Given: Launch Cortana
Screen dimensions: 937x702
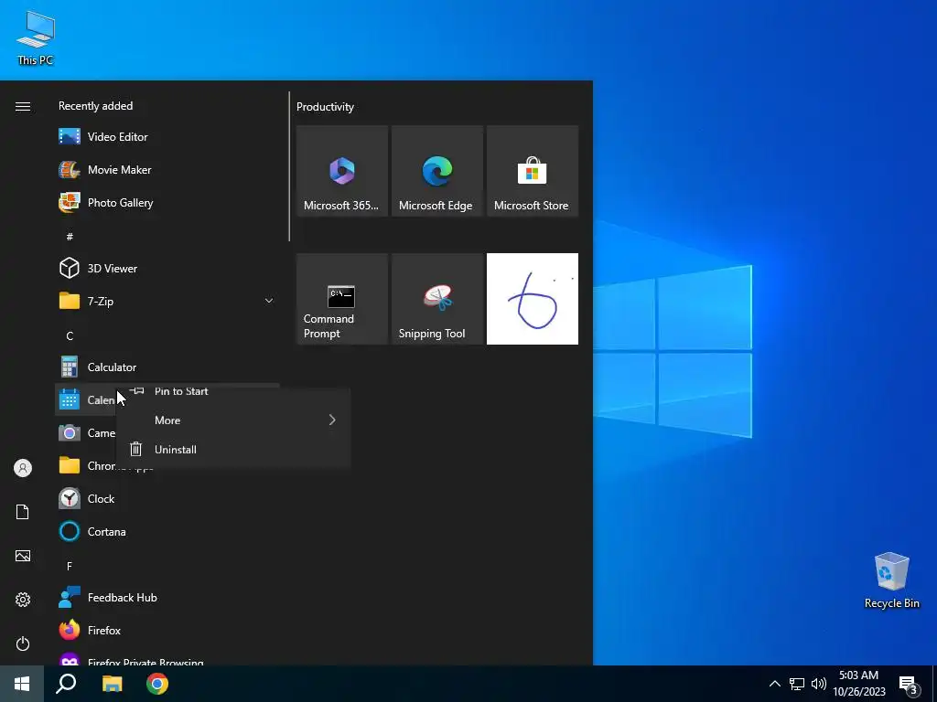Looking at the screenshot, I should point(167,531).
